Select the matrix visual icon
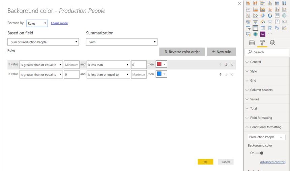This screenshot has height=171, width=290. [x=263, y=28]
